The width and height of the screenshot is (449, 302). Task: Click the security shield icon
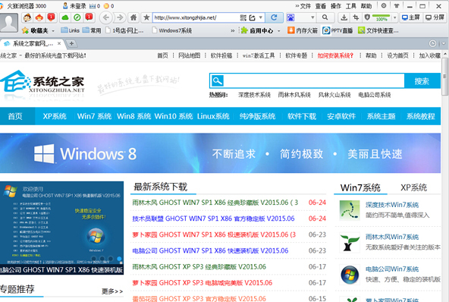[367, 17]
